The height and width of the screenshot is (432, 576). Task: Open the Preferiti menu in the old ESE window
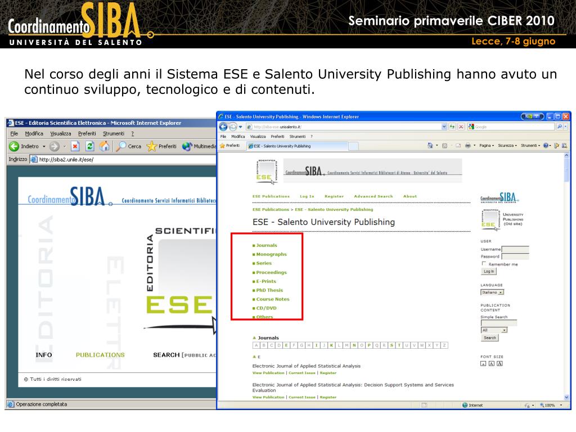coord(87,134)
